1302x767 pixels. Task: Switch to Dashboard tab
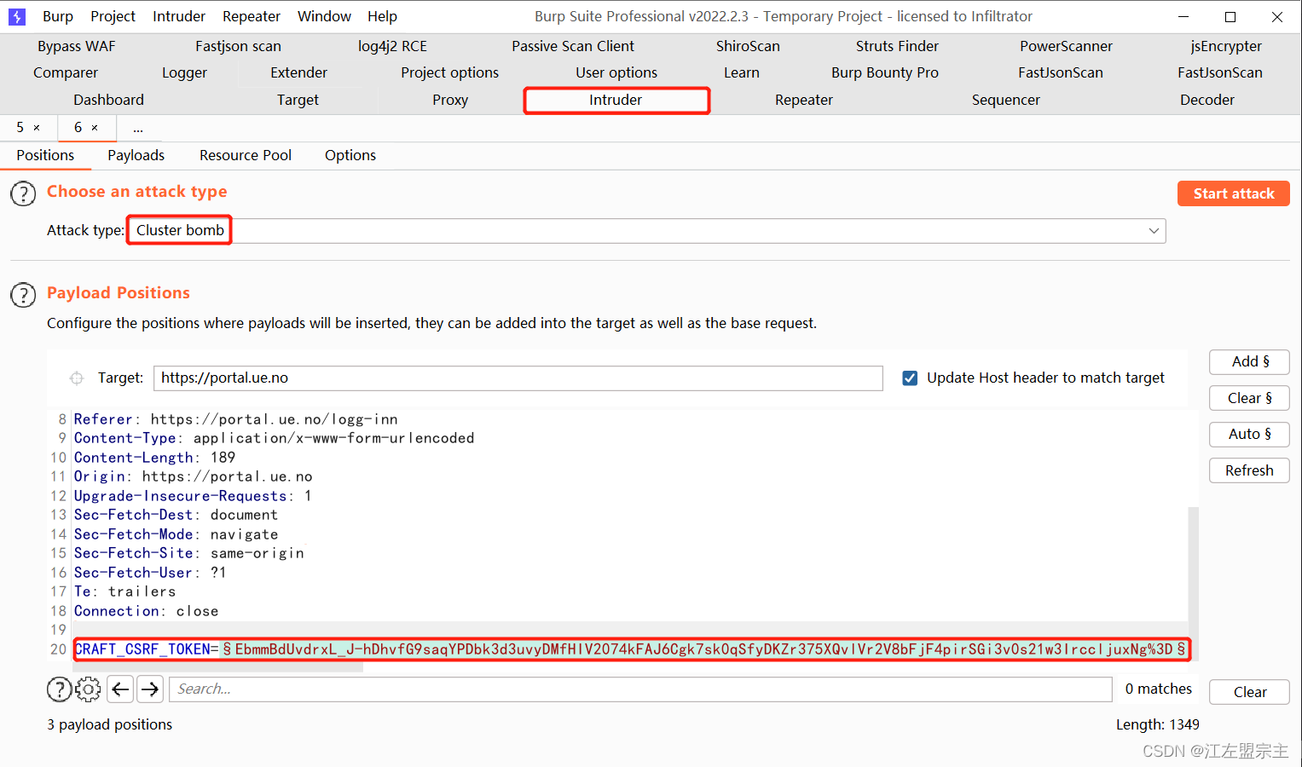point(108,100)
